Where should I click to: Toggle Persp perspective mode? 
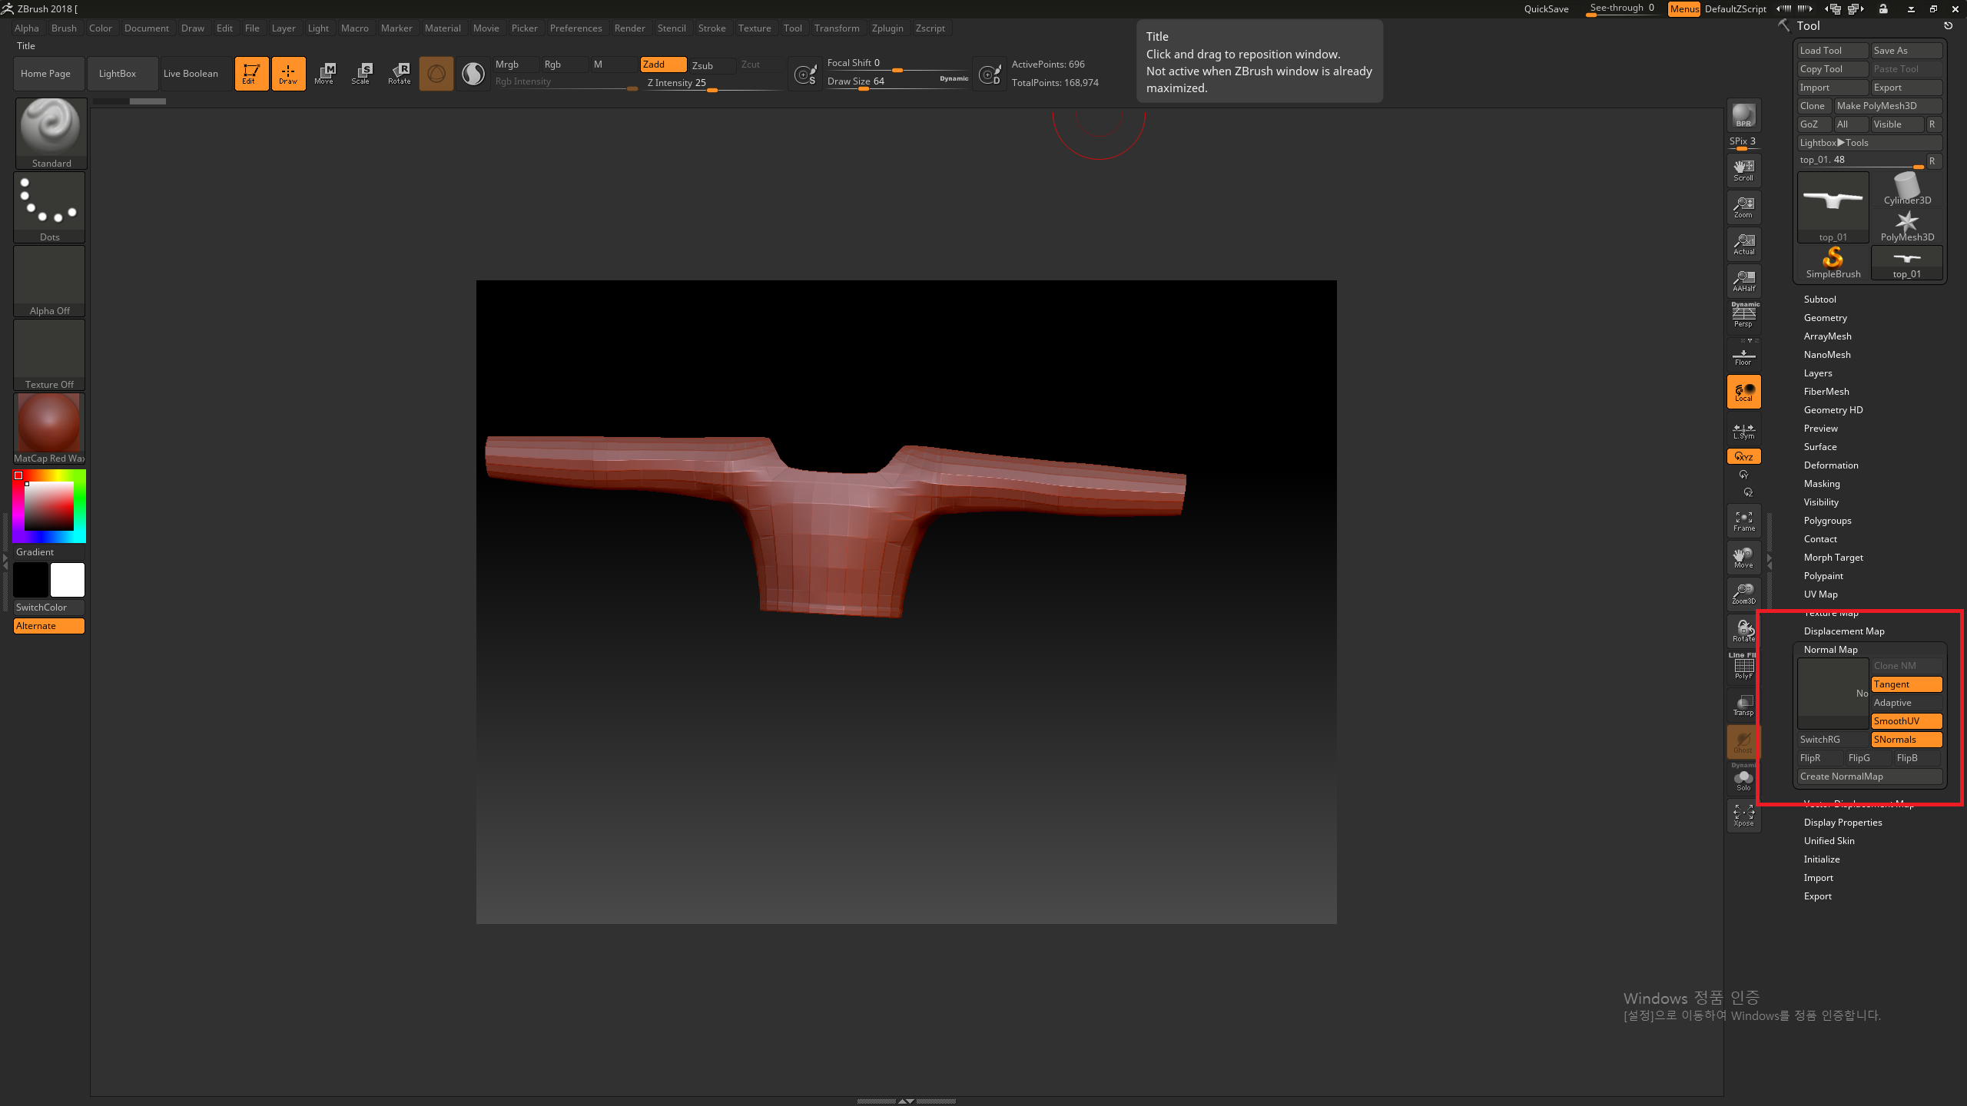pos(1743,316)
